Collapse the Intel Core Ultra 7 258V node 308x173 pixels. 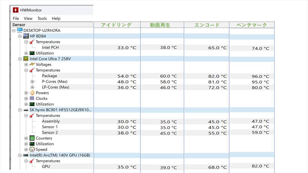20,59
